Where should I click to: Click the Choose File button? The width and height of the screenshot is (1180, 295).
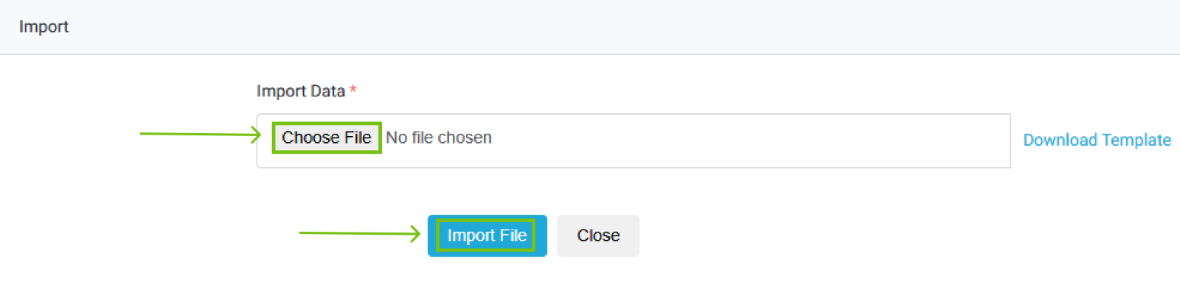pyautogui.click(x=327, y=138)
